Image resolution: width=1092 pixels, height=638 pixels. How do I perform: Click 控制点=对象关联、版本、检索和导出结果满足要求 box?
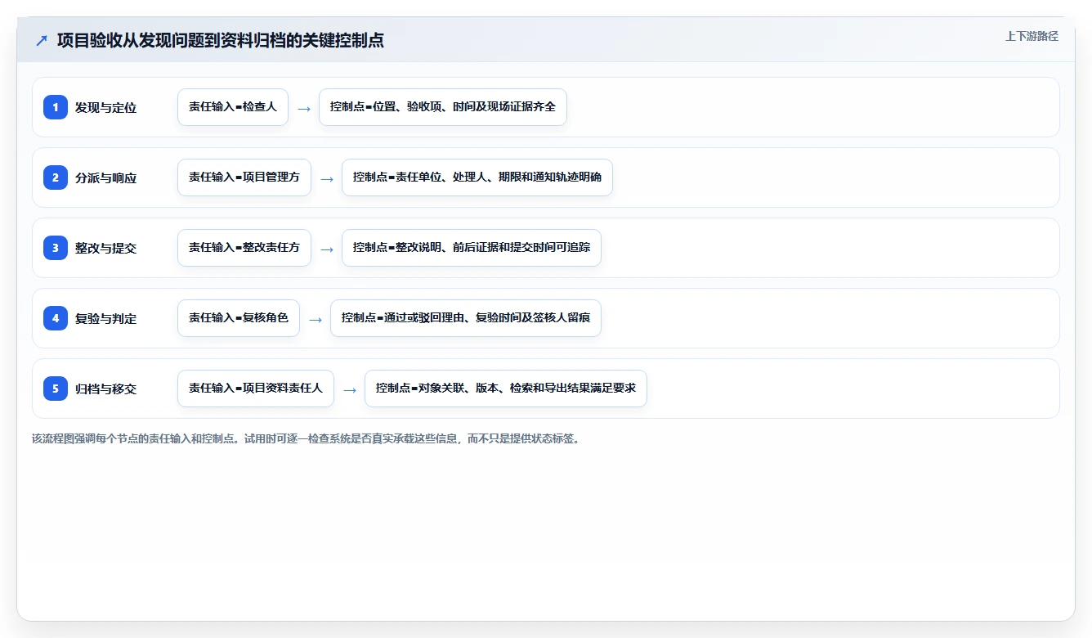coord(506,389)
